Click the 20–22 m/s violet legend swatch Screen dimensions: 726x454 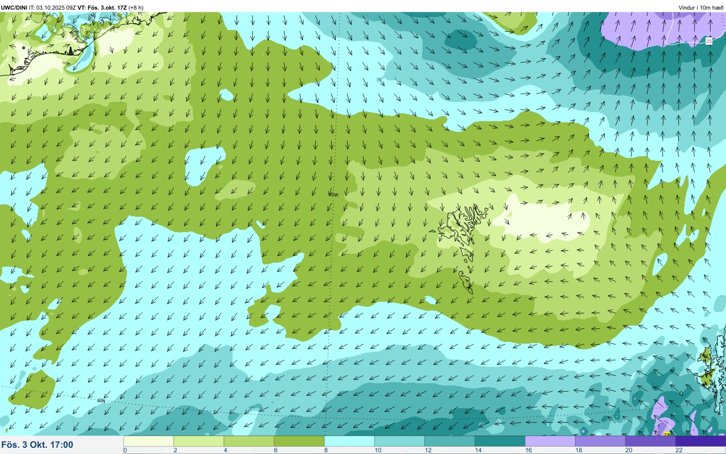(651, 441)
